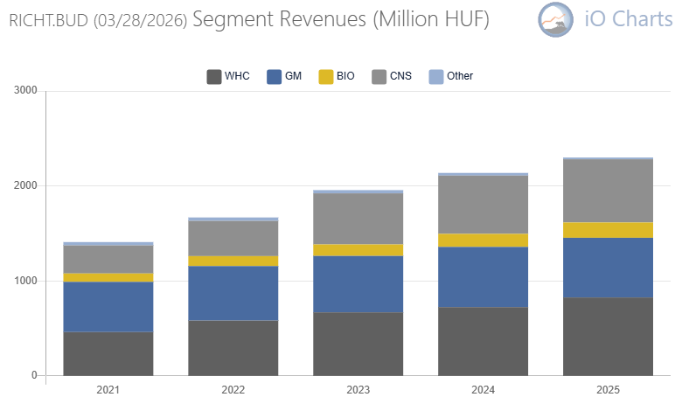Image resolution: width=682 pixels, height=411 pixels.
Task: Select the 2024 CNS gray bar segment
Action: tap(484, 205)
